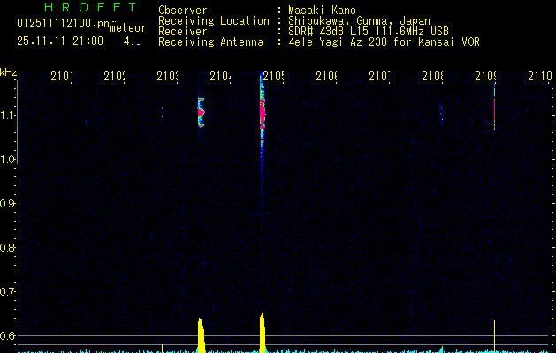Click the Receiver label

[183, 32]
